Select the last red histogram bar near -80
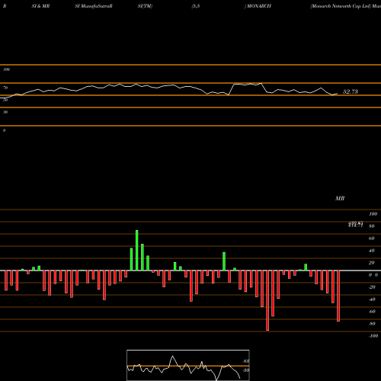381x381 pixels. click(x=338, y=296)
